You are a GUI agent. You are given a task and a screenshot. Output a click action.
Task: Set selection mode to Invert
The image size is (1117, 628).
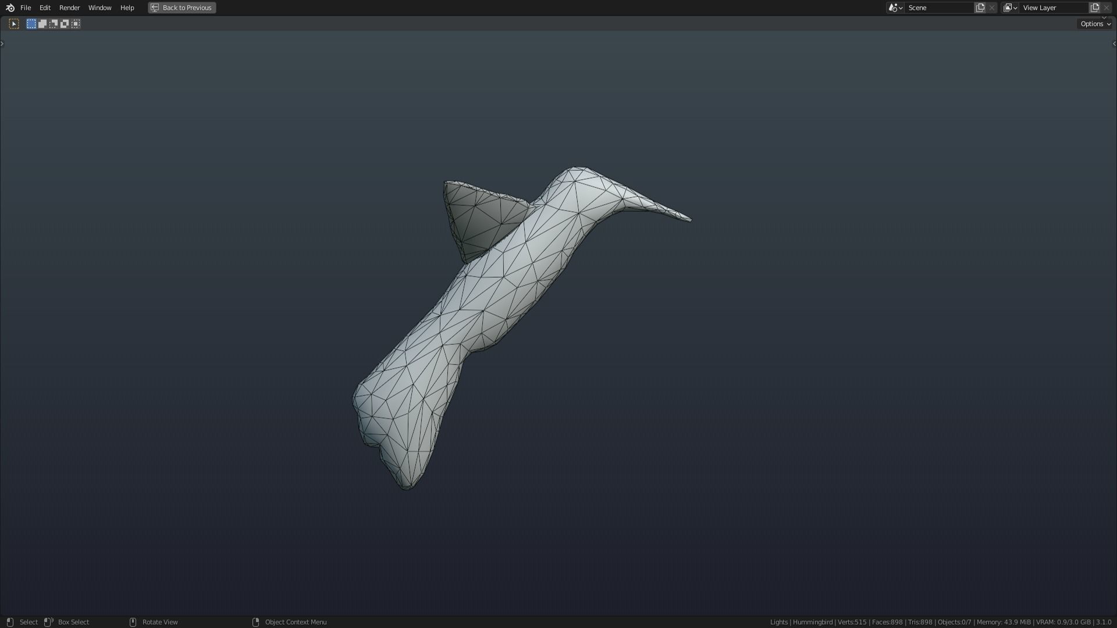click(x=65, y=24)
